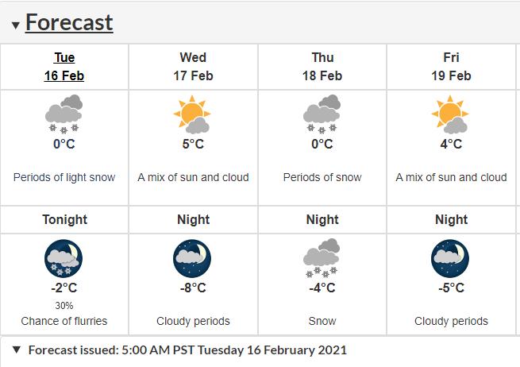Click the 30% chance of flurries text
Viewport: 520px width, 367px height.
[64, 306]
